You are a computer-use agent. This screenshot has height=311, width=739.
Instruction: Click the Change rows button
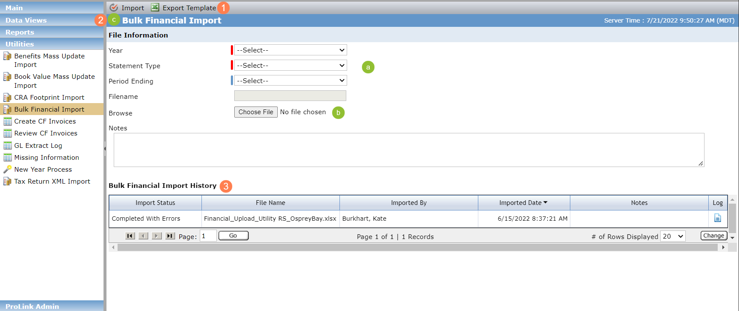tap(714, 236)
